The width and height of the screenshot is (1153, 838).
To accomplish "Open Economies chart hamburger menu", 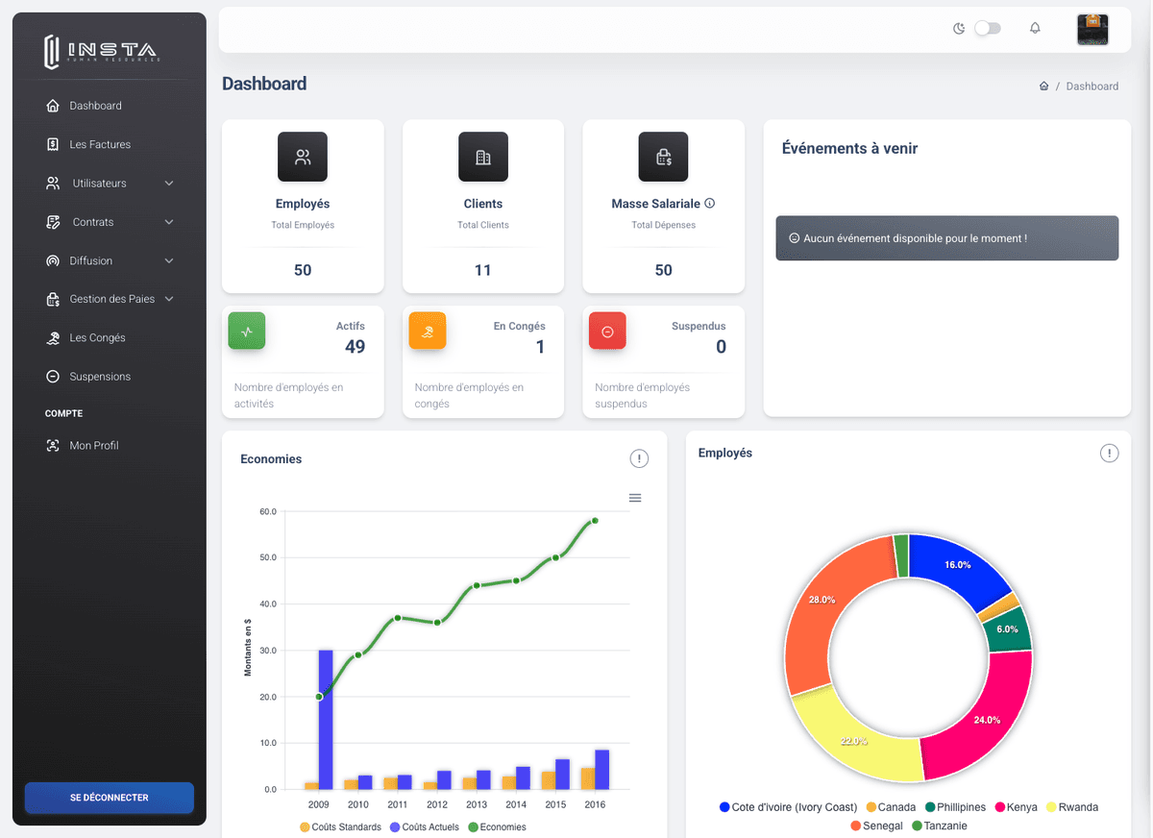I will pos(635,498).
